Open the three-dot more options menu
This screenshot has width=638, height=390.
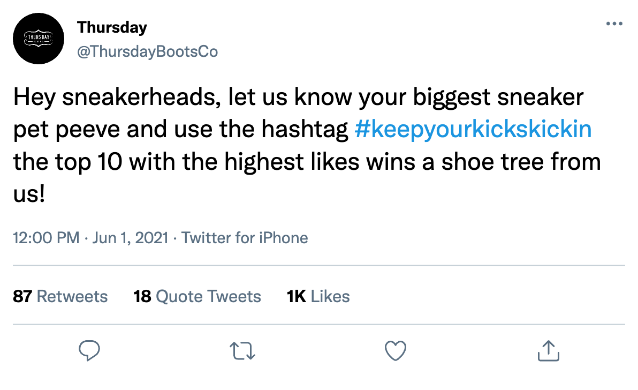(x=614, y=25)
